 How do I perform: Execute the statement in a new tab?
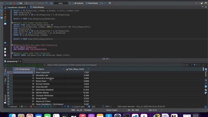pos(5,14)
